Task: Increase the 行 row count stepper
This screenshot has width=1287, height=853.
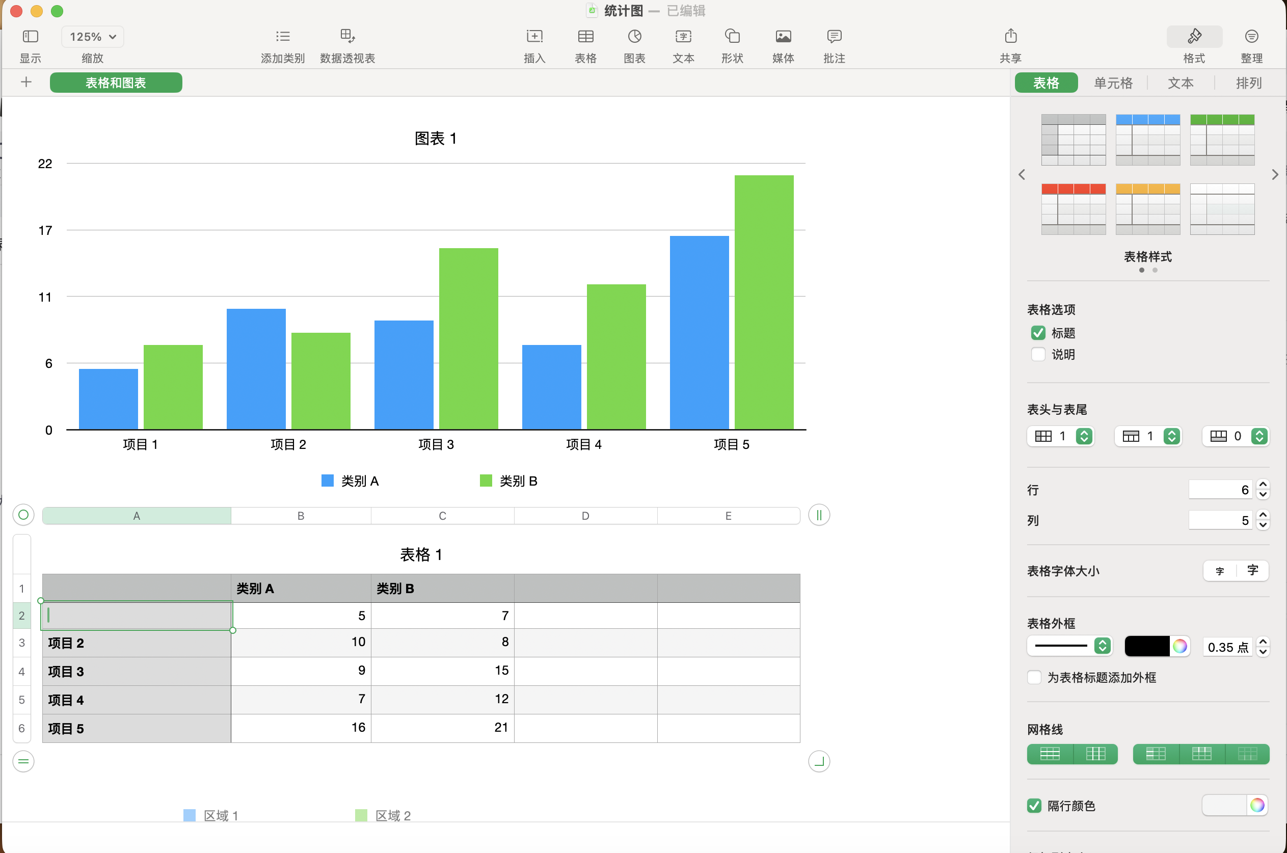Action: pyautogui.click(x=1263, y=484)
